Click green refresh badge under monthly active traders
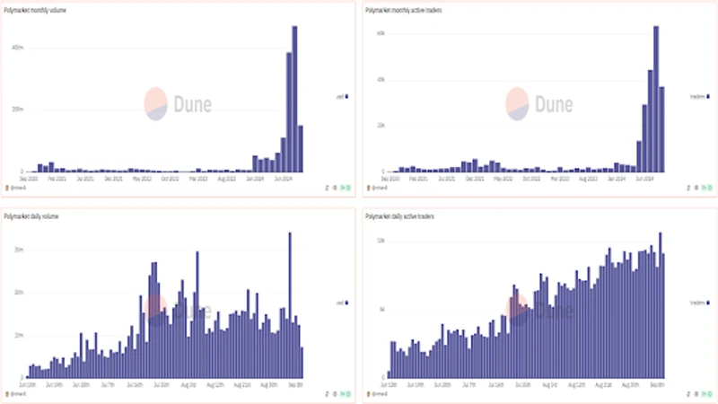718x404 pixels. (x=706, y=188)
